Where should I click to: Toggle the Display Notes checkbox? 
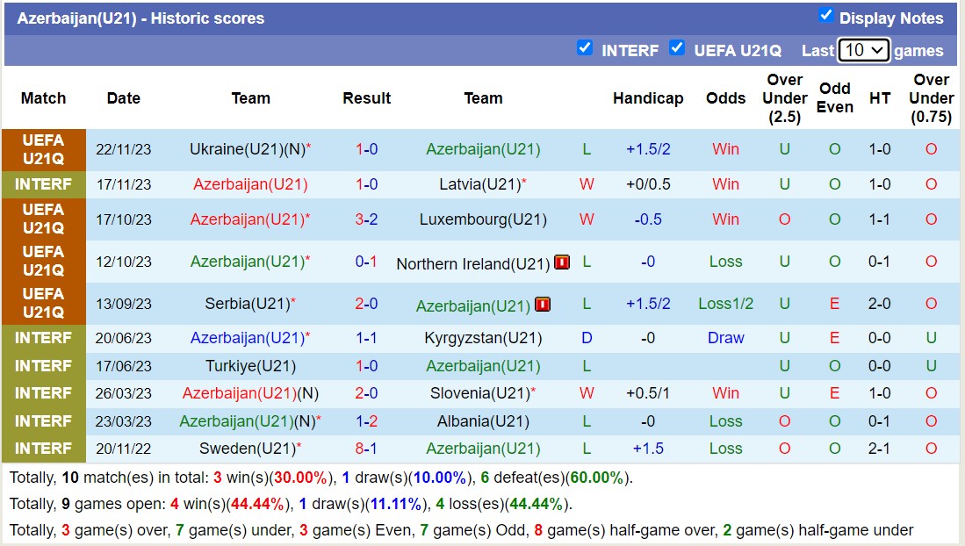tap(825, 14)
